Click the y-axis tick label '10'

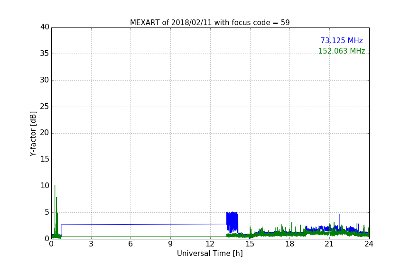tap(45, 186)
